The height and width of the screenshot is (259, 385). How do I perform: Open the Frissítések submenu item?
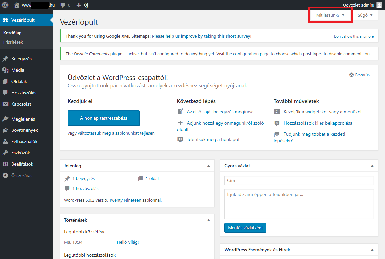(x=13, y=42)
